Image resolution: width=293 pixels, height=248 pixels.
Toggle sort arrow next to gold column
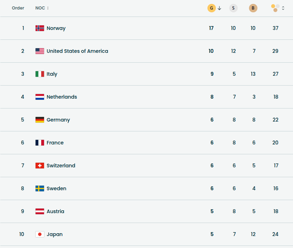[x=219, y=8]
